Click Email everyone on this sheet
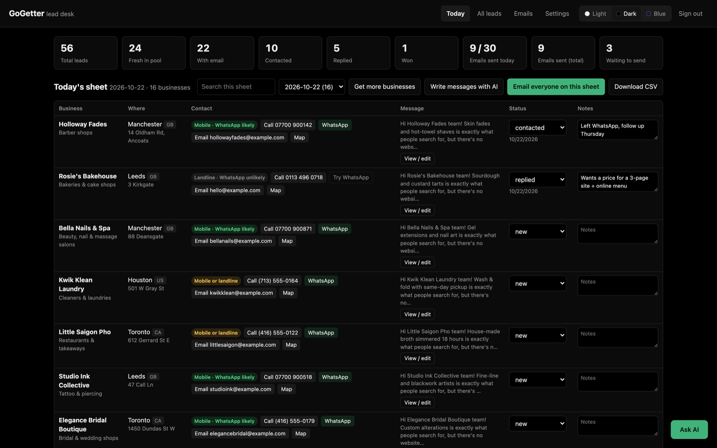 [556, 87]
